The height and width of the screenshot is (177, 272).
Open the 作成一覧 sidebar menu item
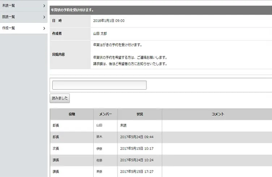pyautogui.click(x=24, y=28)
